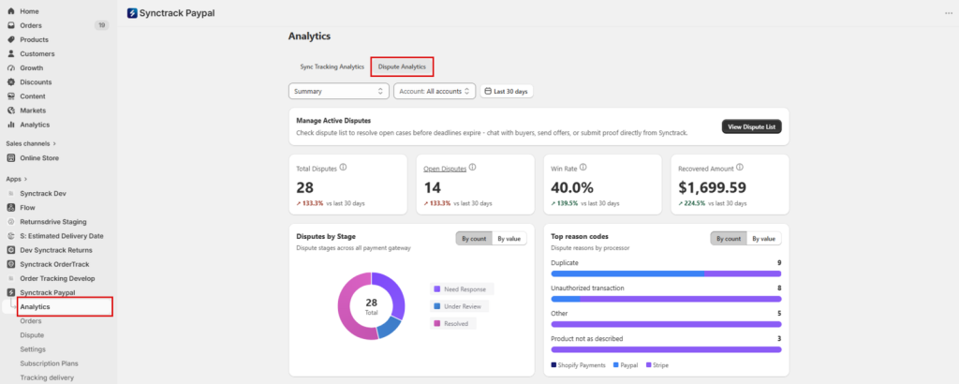Click the info icon beside Total Disputes
Viewport: 959px width, 384px height.
coord(343,167)
